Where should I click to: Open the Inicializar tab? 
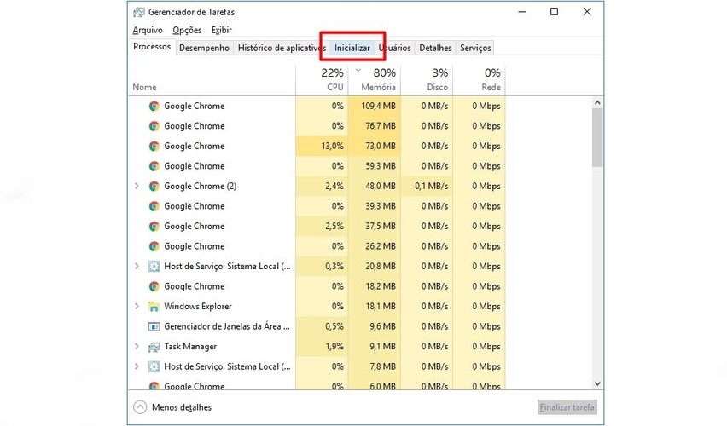(352, 48)
